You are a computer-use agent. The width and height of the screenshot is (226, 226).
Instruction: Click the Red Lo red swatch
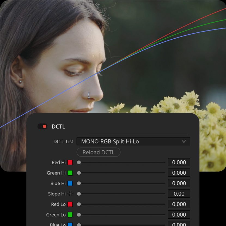click(x=70, y=204)
